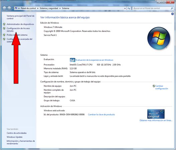176x150 pixels.
Task: Open the Configuración avanzada del sistema link
Action: [19, 40]
